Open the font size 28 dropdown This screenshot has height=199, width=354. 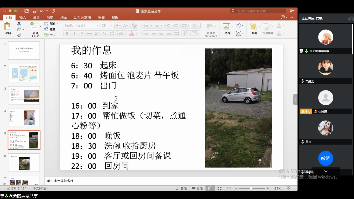(111, 26)
